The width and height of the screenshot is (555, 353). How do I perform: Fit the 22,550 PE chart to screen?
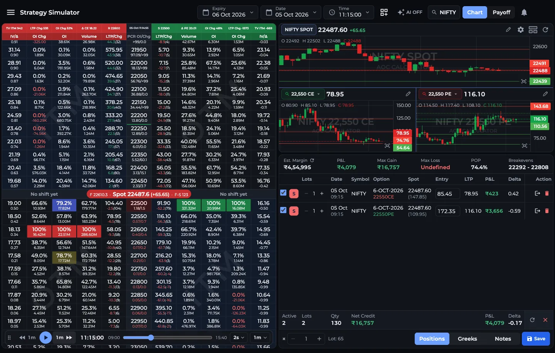click(525, 146)
